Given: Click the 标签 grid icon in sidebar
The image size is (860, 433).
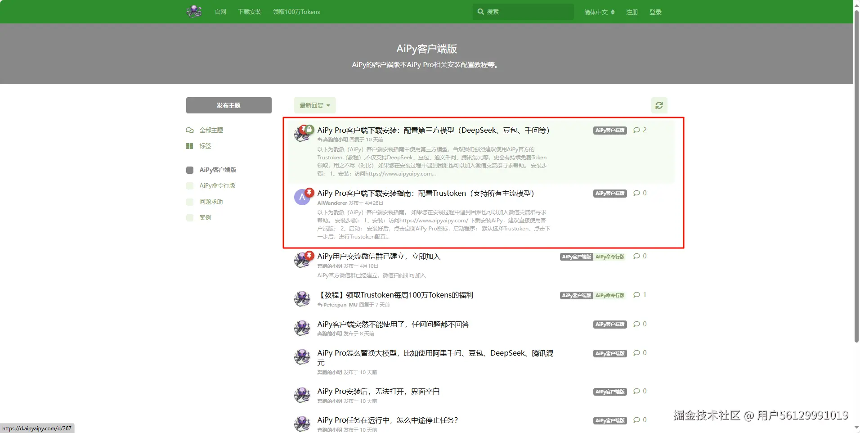Looking at the screenshot, I should click(190, 146).
